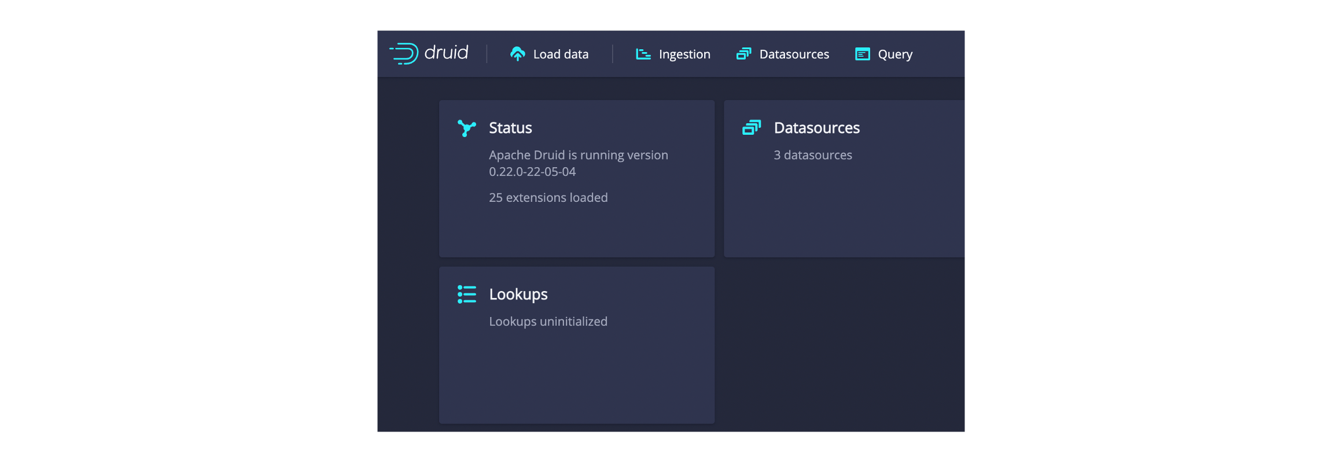
Task: Open the Datasources card heading
Action: pos(816,128)
